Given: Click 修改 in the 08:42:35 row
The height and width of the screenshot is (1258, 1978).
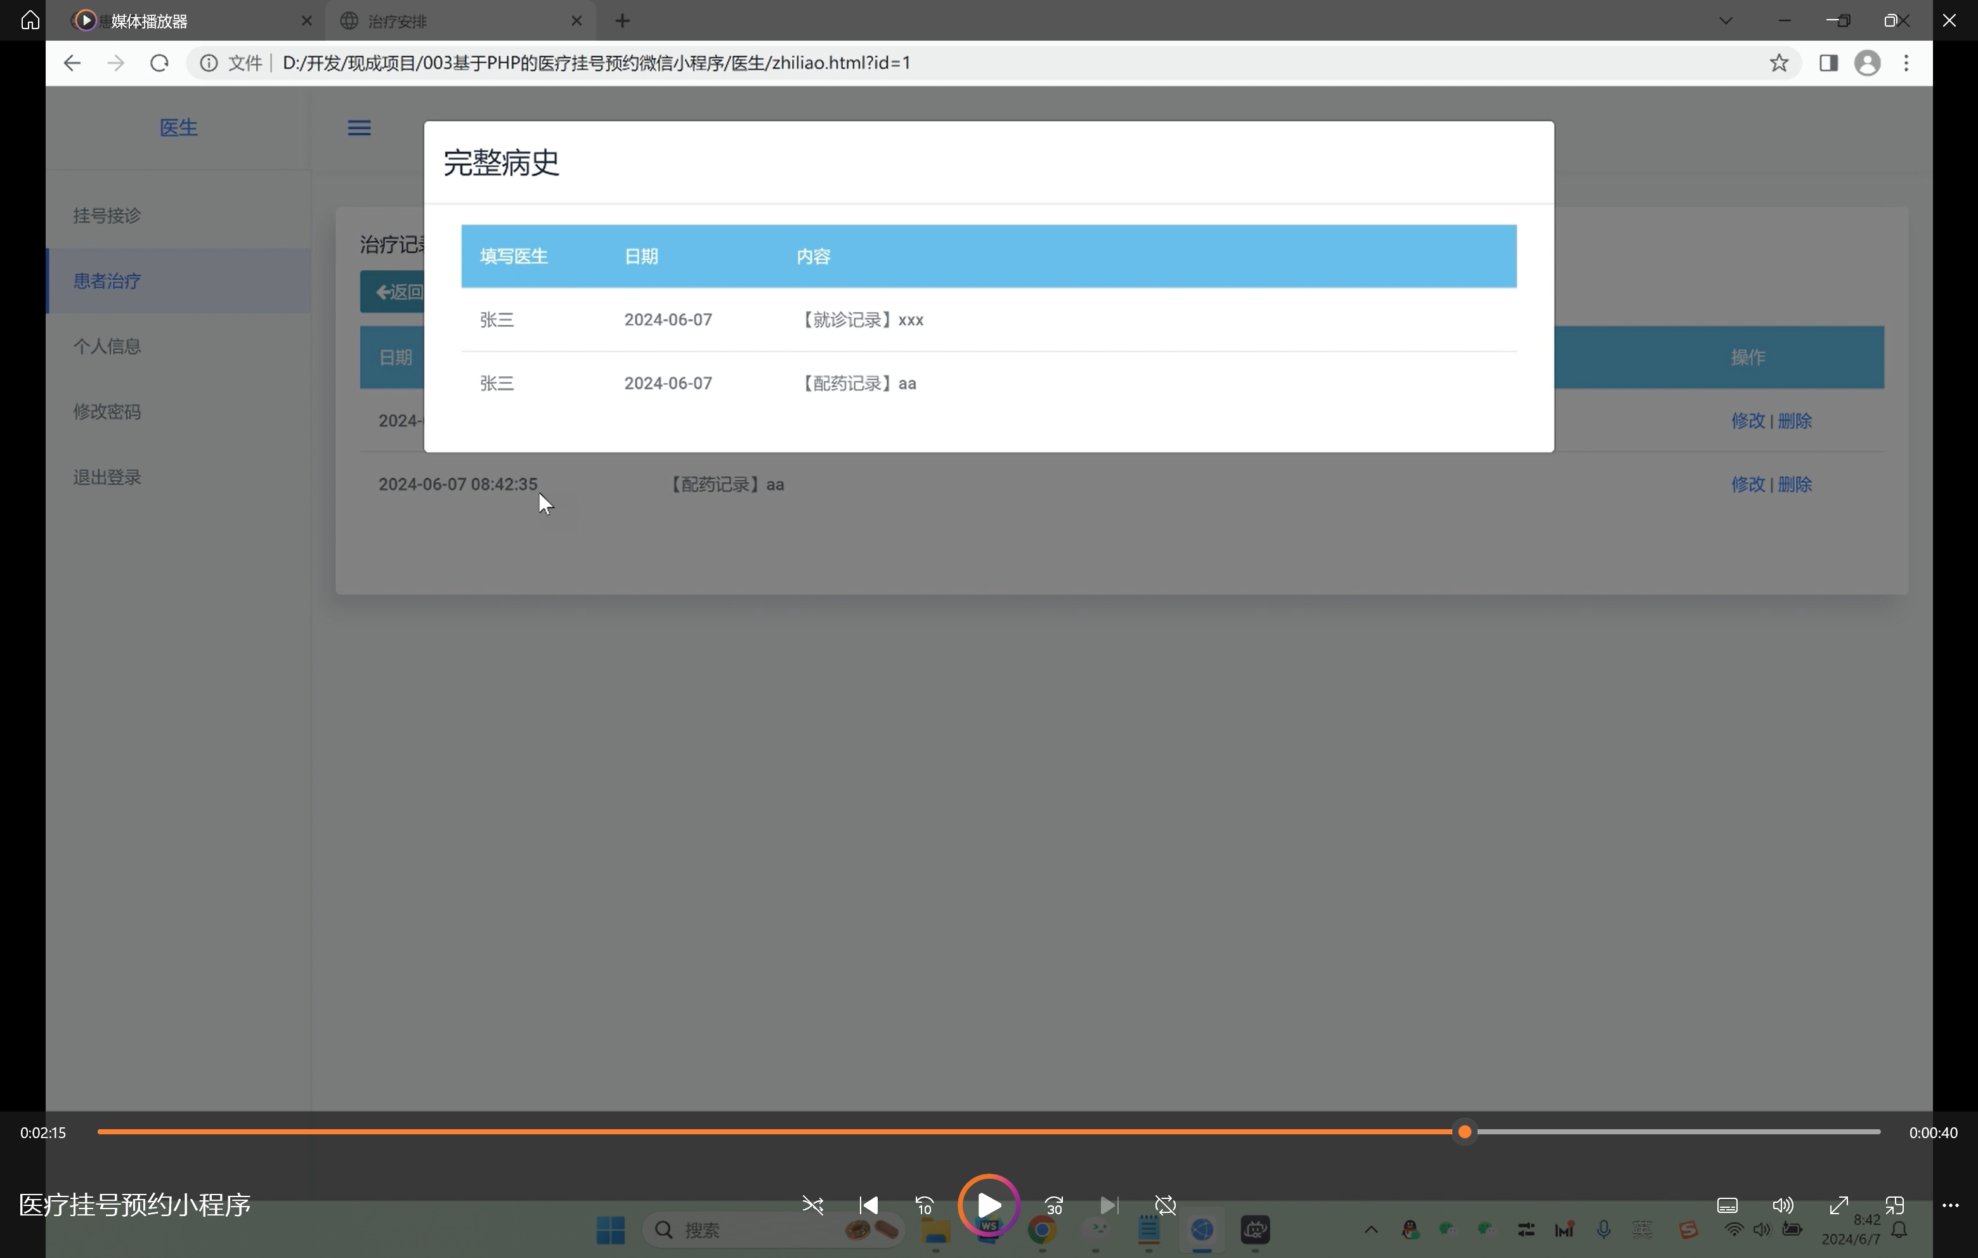Looking at the screenshot, I should pos(1748,485).
